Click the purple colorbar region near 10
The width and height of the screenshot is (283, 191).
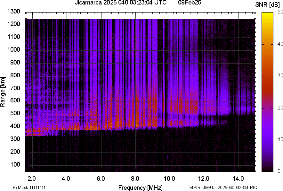click(267, 140)
